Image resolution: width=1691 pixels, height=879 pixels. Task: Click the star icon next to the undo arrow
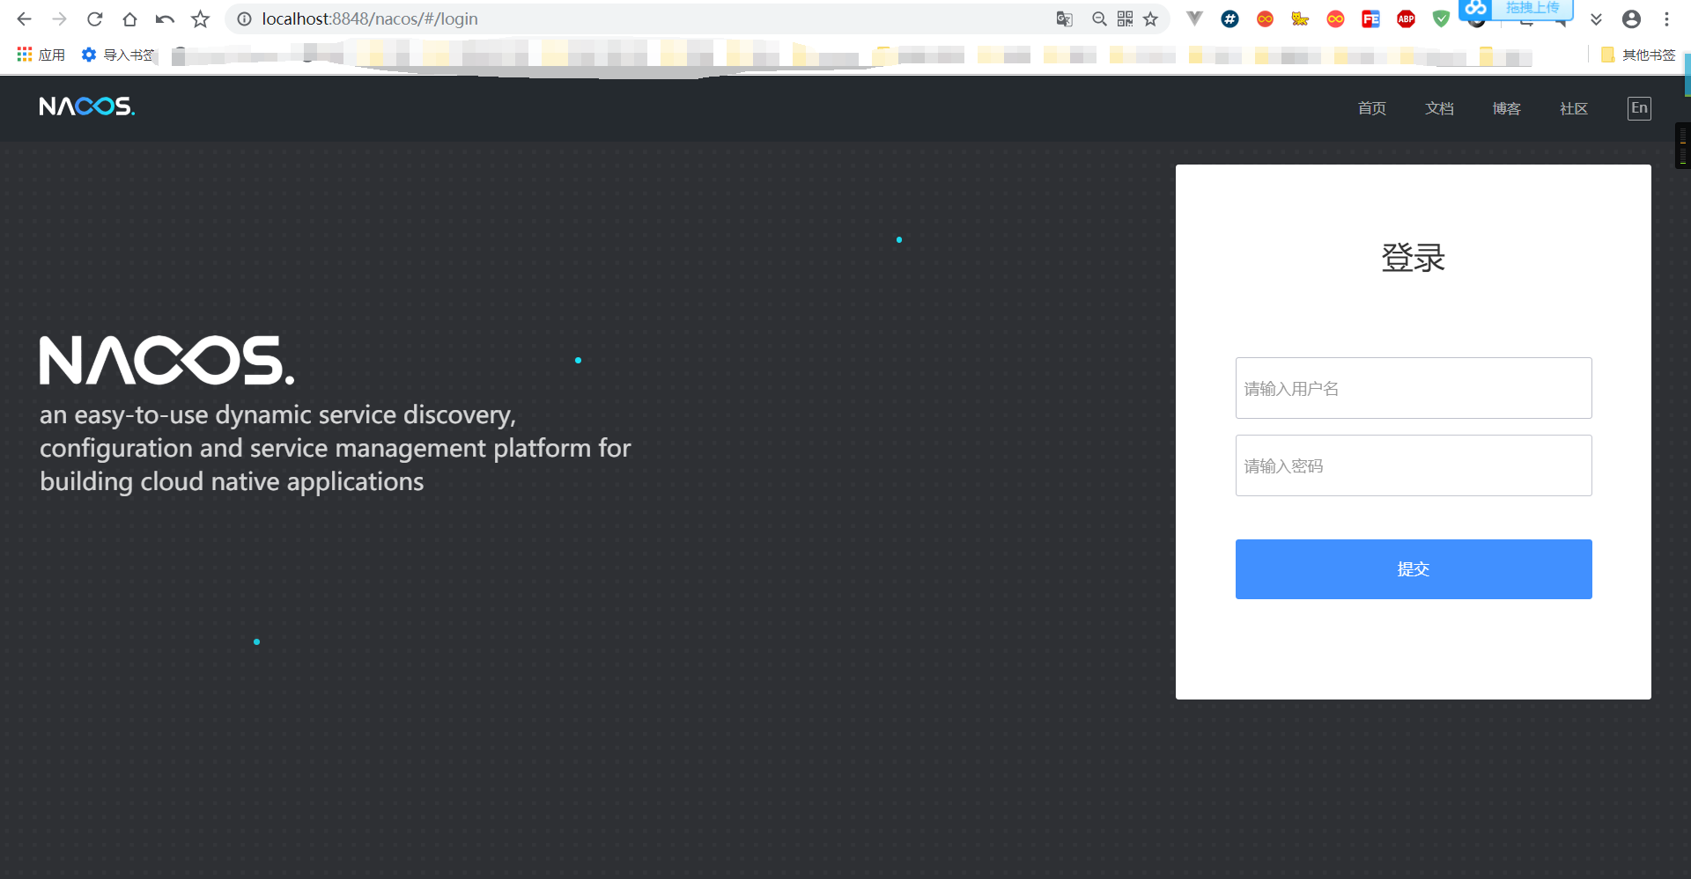pos(201,18)
